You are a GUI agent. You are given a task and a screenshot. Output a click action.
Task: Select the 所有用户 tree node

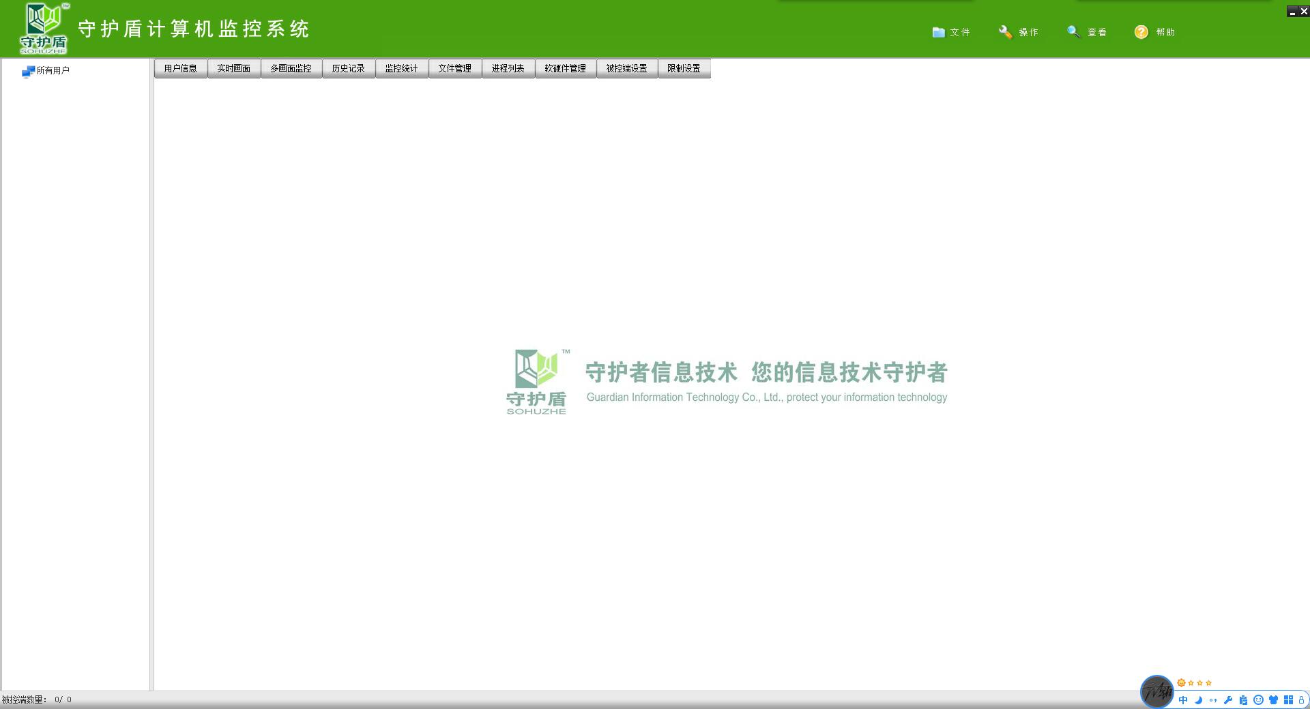[x=53, y=70]
